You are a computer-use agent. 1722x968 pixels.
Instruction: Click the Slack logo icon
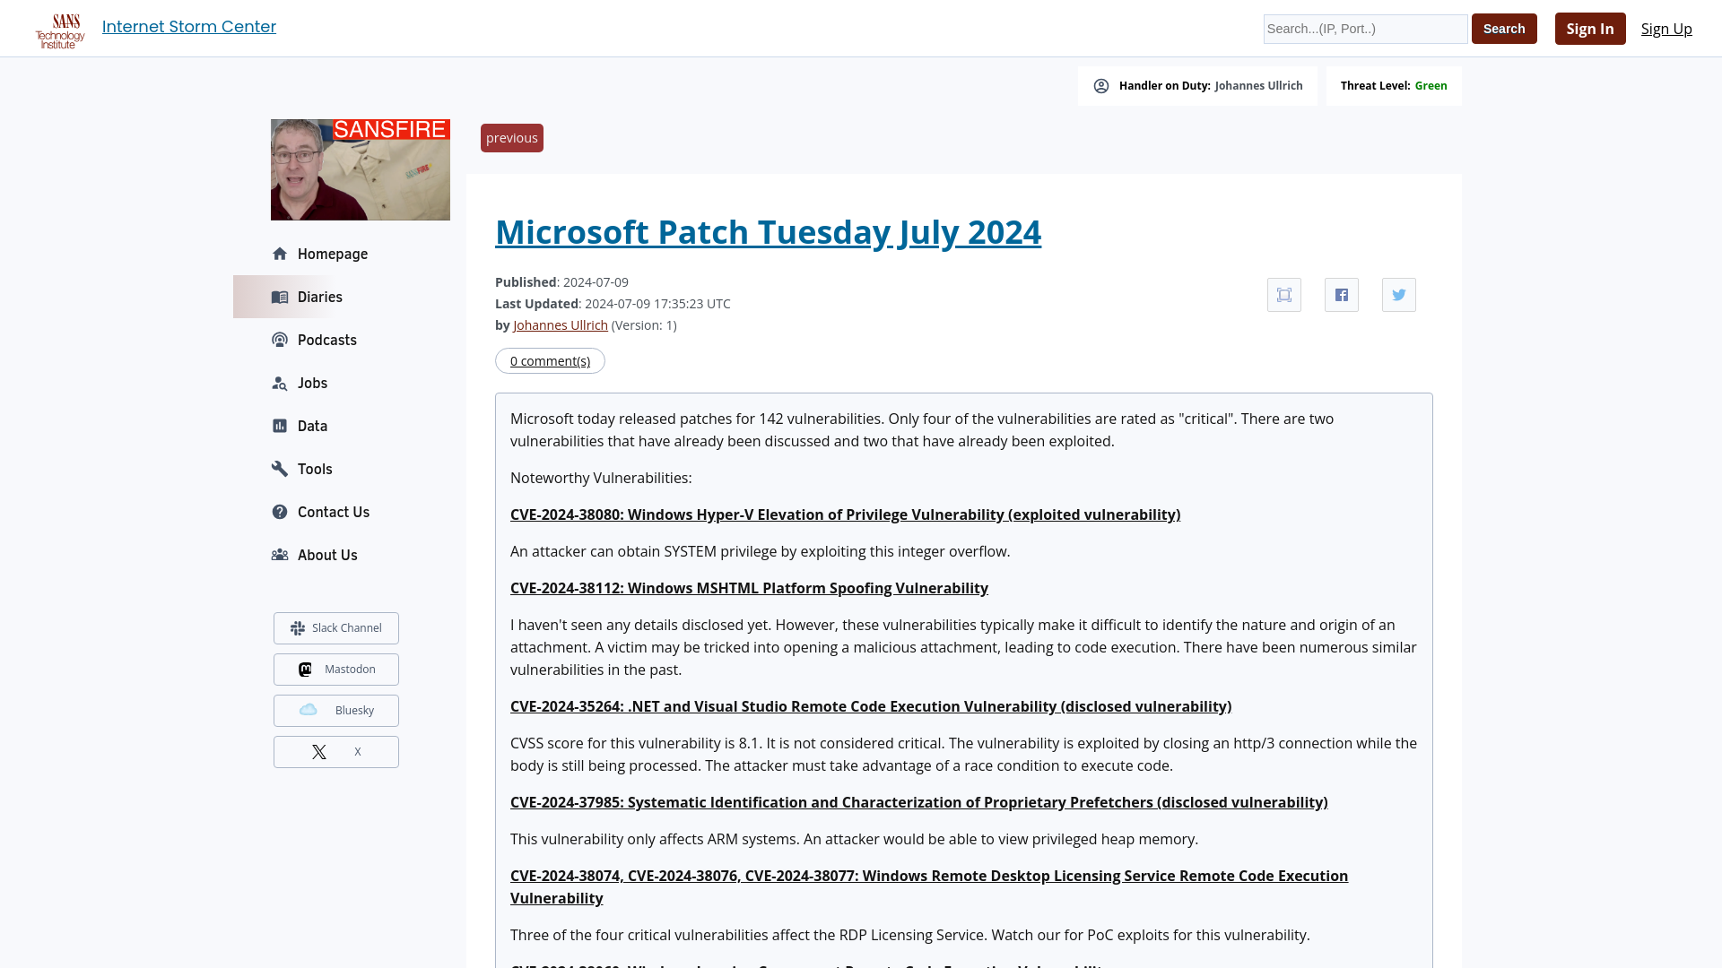tap(298, 628)
